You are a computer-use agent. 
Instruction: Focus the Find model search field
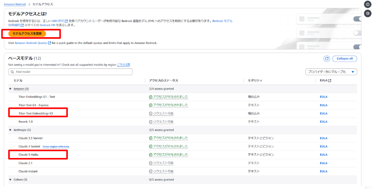click(70, 72)
